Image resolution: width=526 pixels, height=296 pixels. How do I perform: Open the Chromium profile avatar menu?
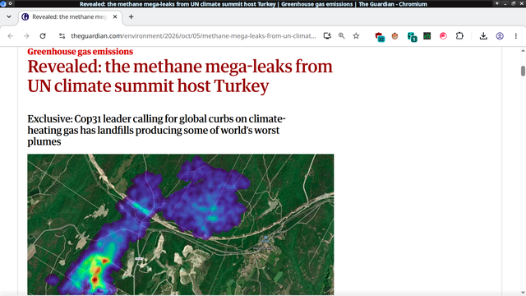(500, 36)
